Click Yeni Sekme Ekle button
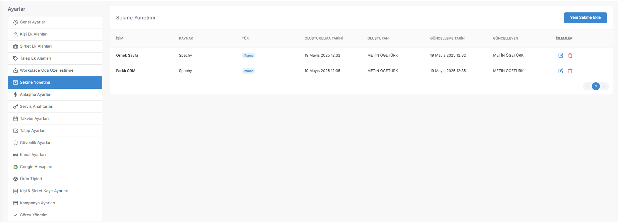 (x=585, y=18)
